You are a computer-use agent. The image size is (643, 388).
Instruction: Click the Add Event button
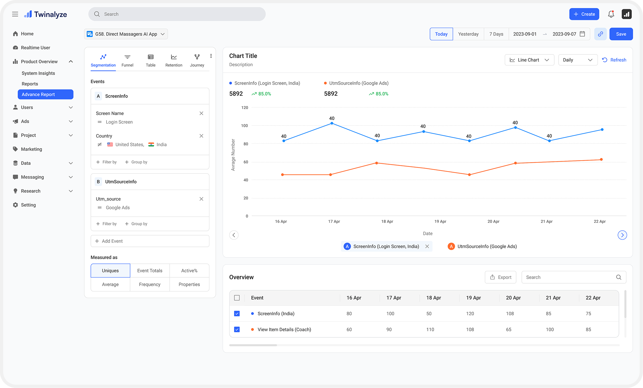150,241
